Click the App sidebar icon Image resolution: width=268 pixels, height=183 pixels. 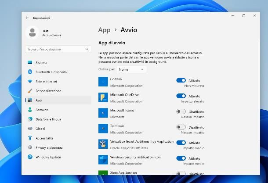[x=30, y=100]
